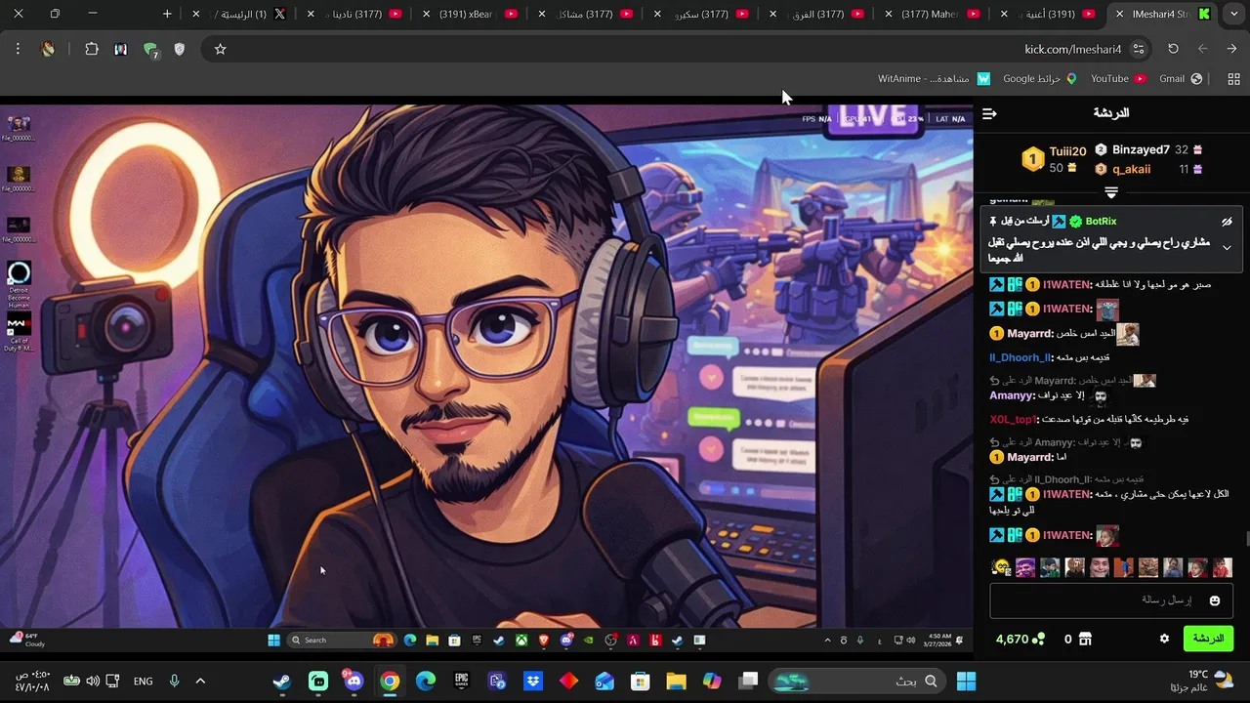Open site information icon in address bar
The height and width of the screenshot is (703, 1250).
1139,49
